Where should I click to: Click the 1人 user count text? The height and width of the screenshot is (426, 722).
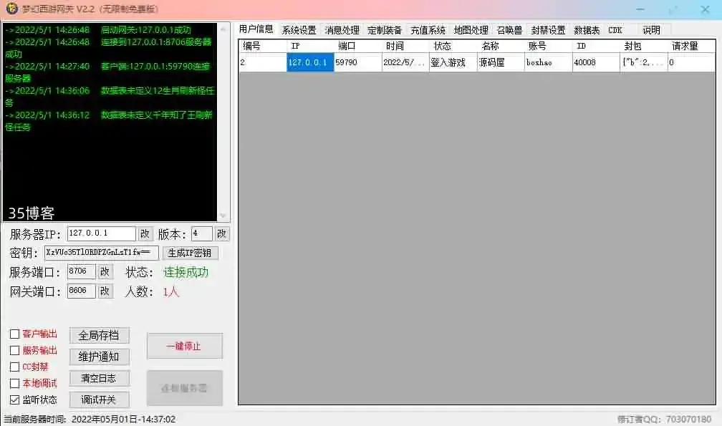(x=170, y=291)
